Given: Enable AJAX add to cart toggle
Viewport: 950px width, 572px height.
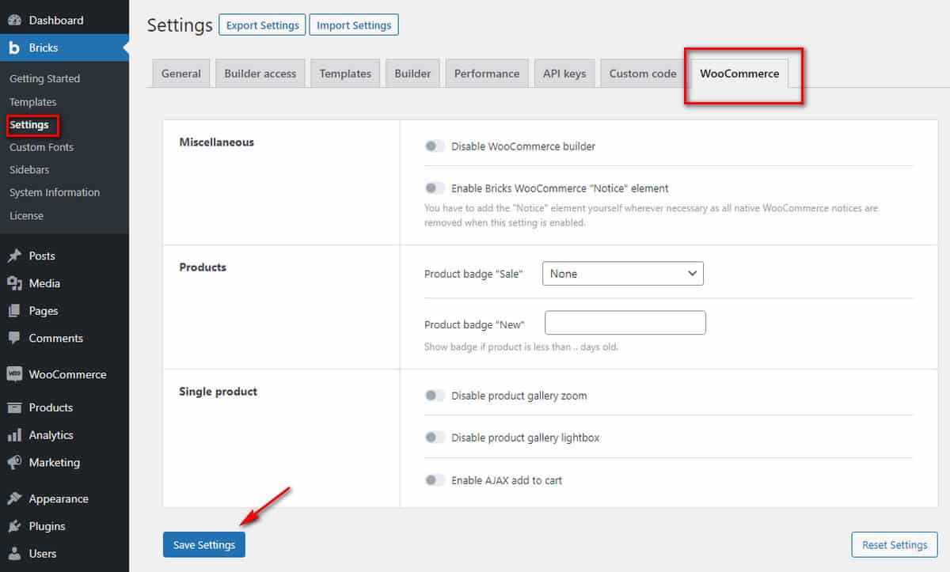Looking at the screenshot, I should point(435,480).
